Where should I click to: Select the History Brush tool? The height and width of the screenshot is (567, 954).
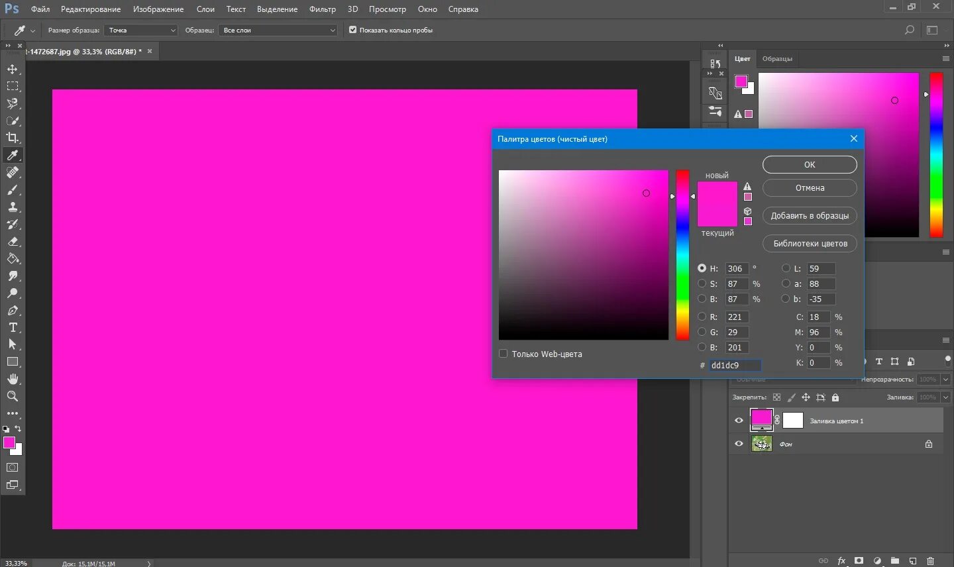pos(13,224)
